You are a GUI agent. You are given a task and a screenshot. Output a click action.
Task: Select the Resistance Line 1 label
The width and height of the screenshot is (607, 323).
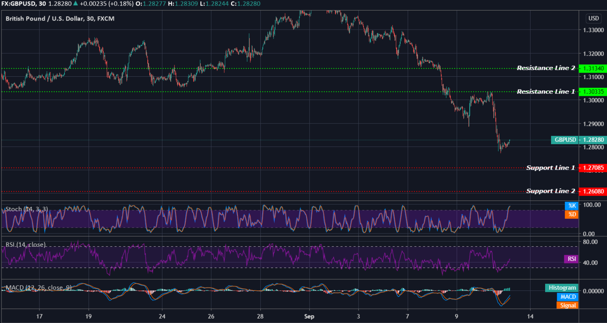tap(546, 92)
